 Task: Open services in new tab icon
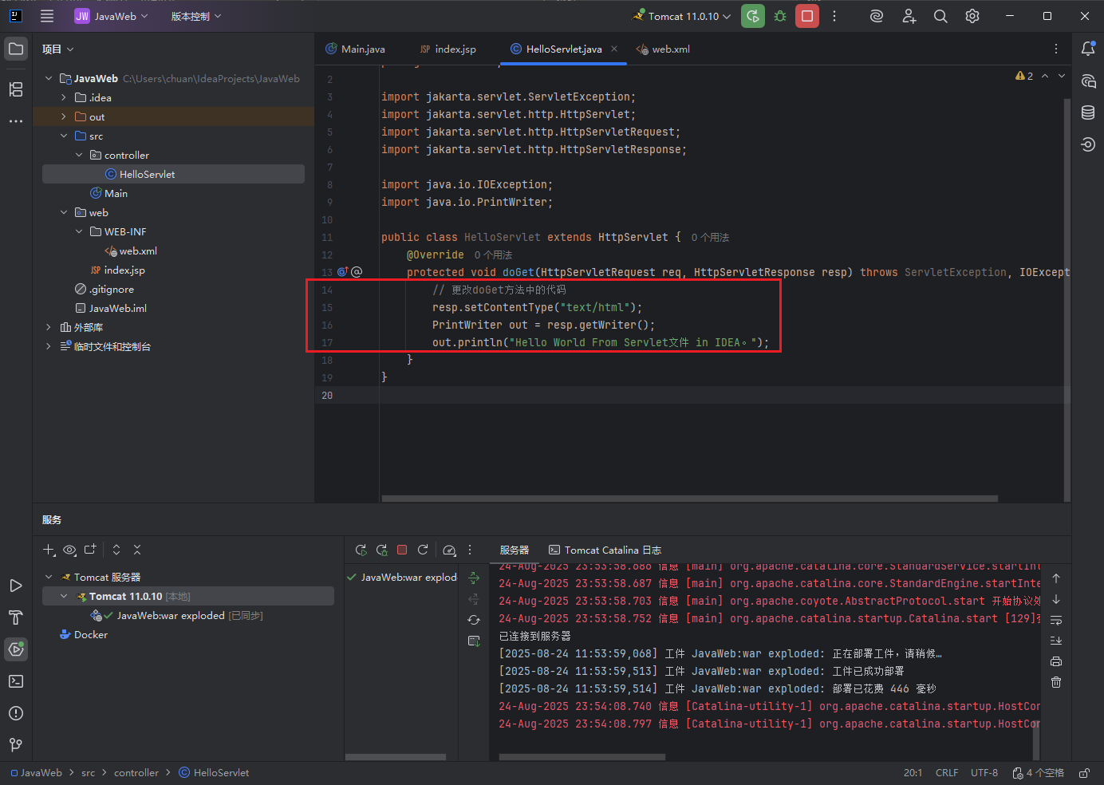[90, 550]
